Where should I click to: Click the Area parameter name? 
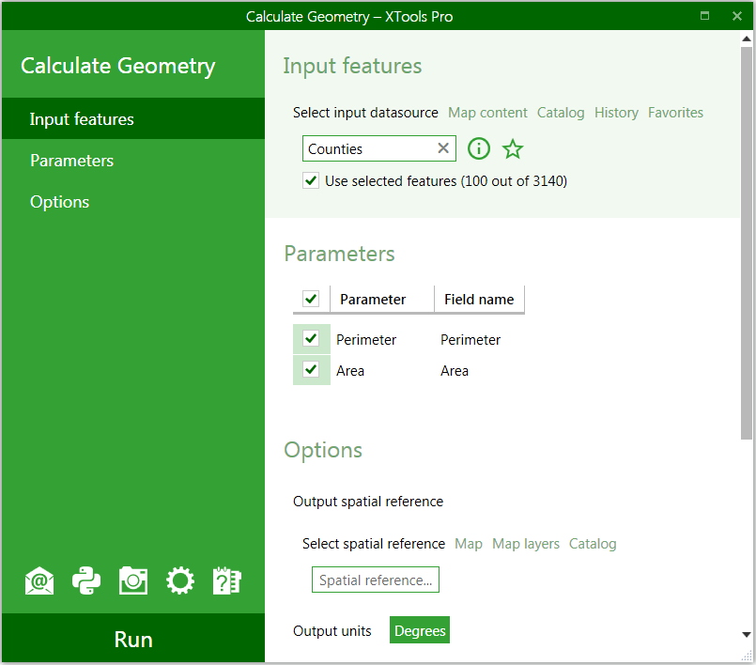[350, 371]
